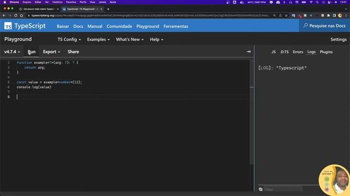The image size is (350, 196).
Task: Open the Editar menu
Action: click(38, 2)
